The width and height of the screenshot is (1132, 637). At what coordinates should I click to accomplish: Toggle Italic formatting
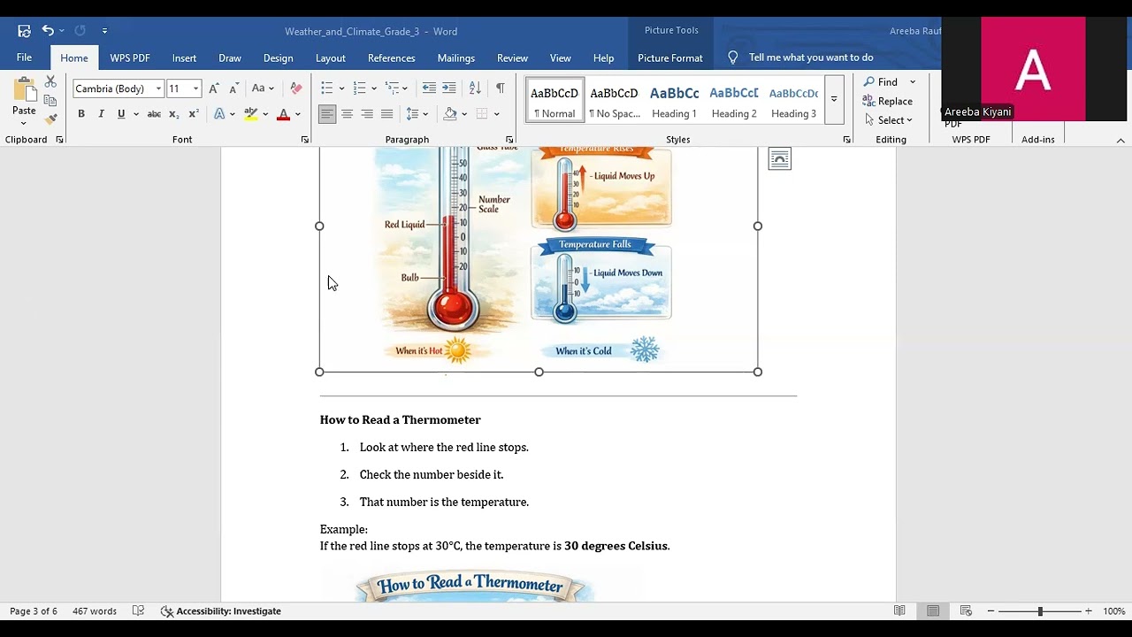coord(101,114)
